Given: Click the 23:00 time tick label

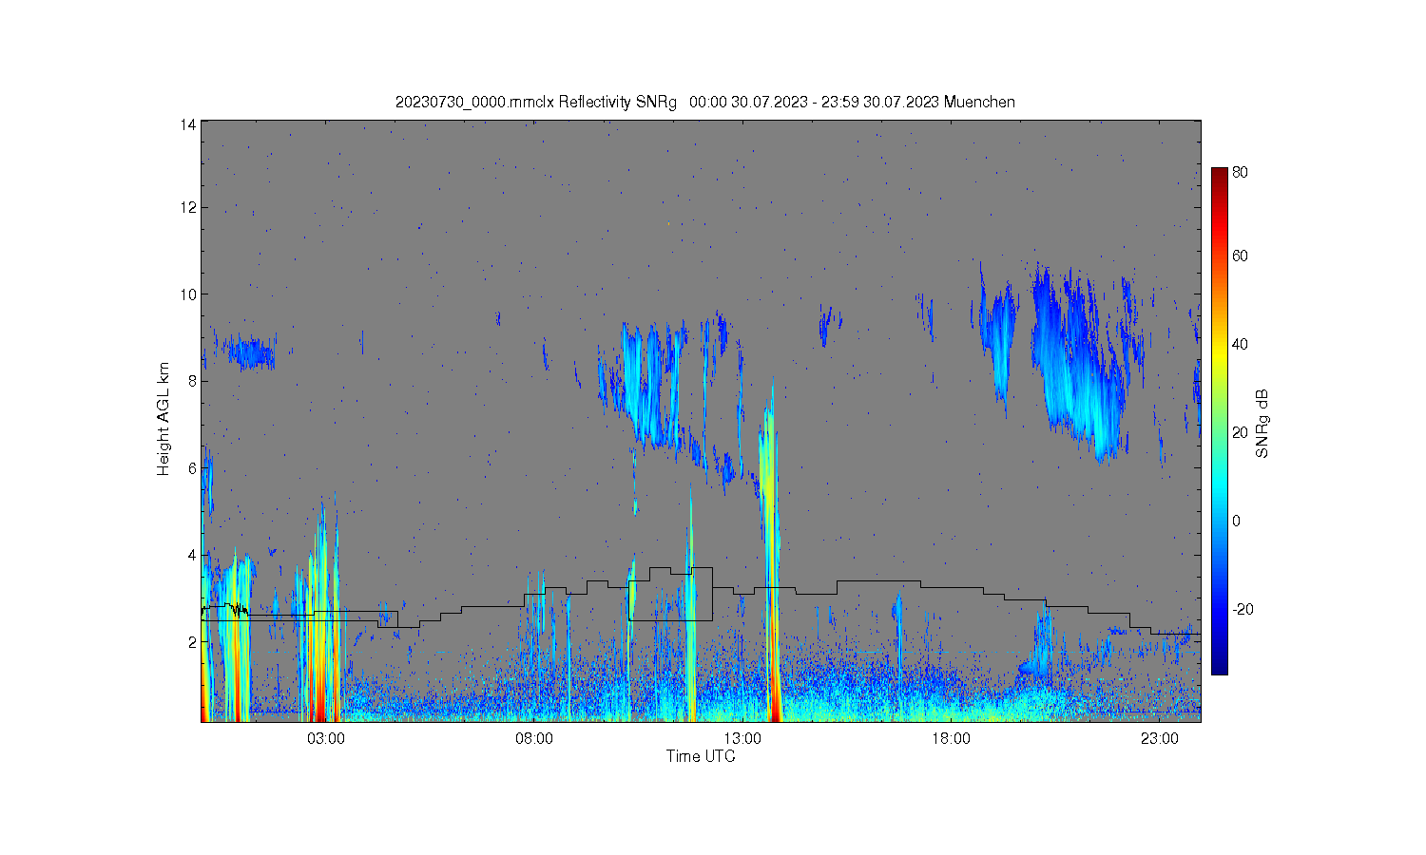Looking at the screenshot, I should (1160, 739).
